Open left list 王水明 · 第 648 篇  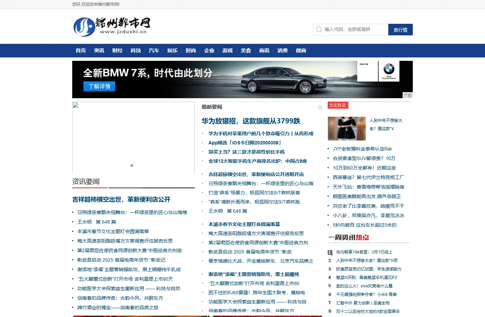tap(97, 222)
